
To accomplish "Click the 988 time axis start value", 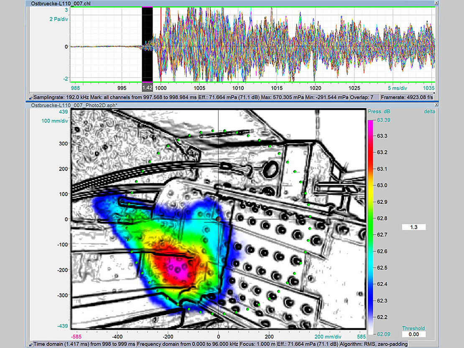I will 76,88.
